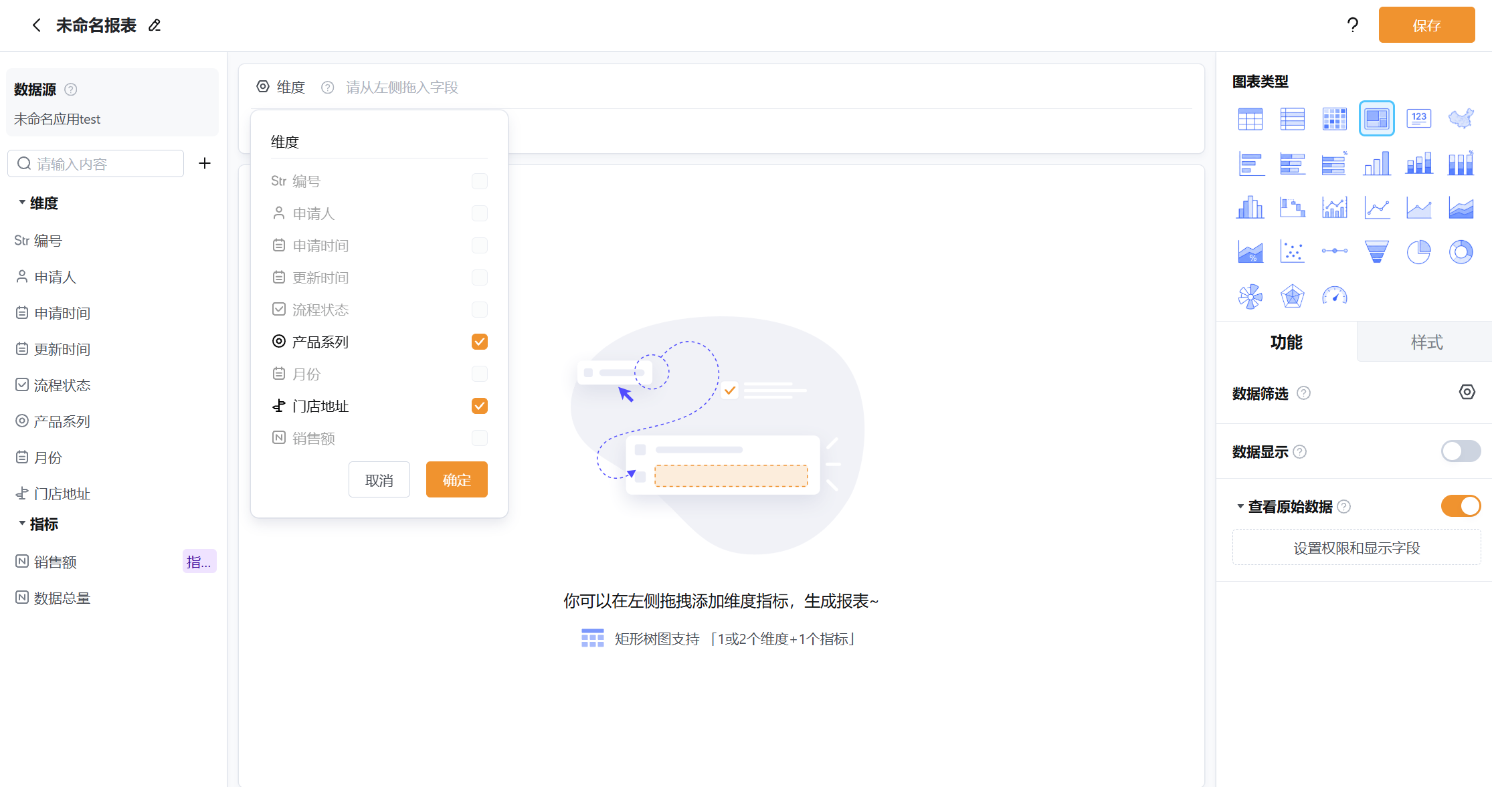Select the donut chart type

coord(1461,251)
